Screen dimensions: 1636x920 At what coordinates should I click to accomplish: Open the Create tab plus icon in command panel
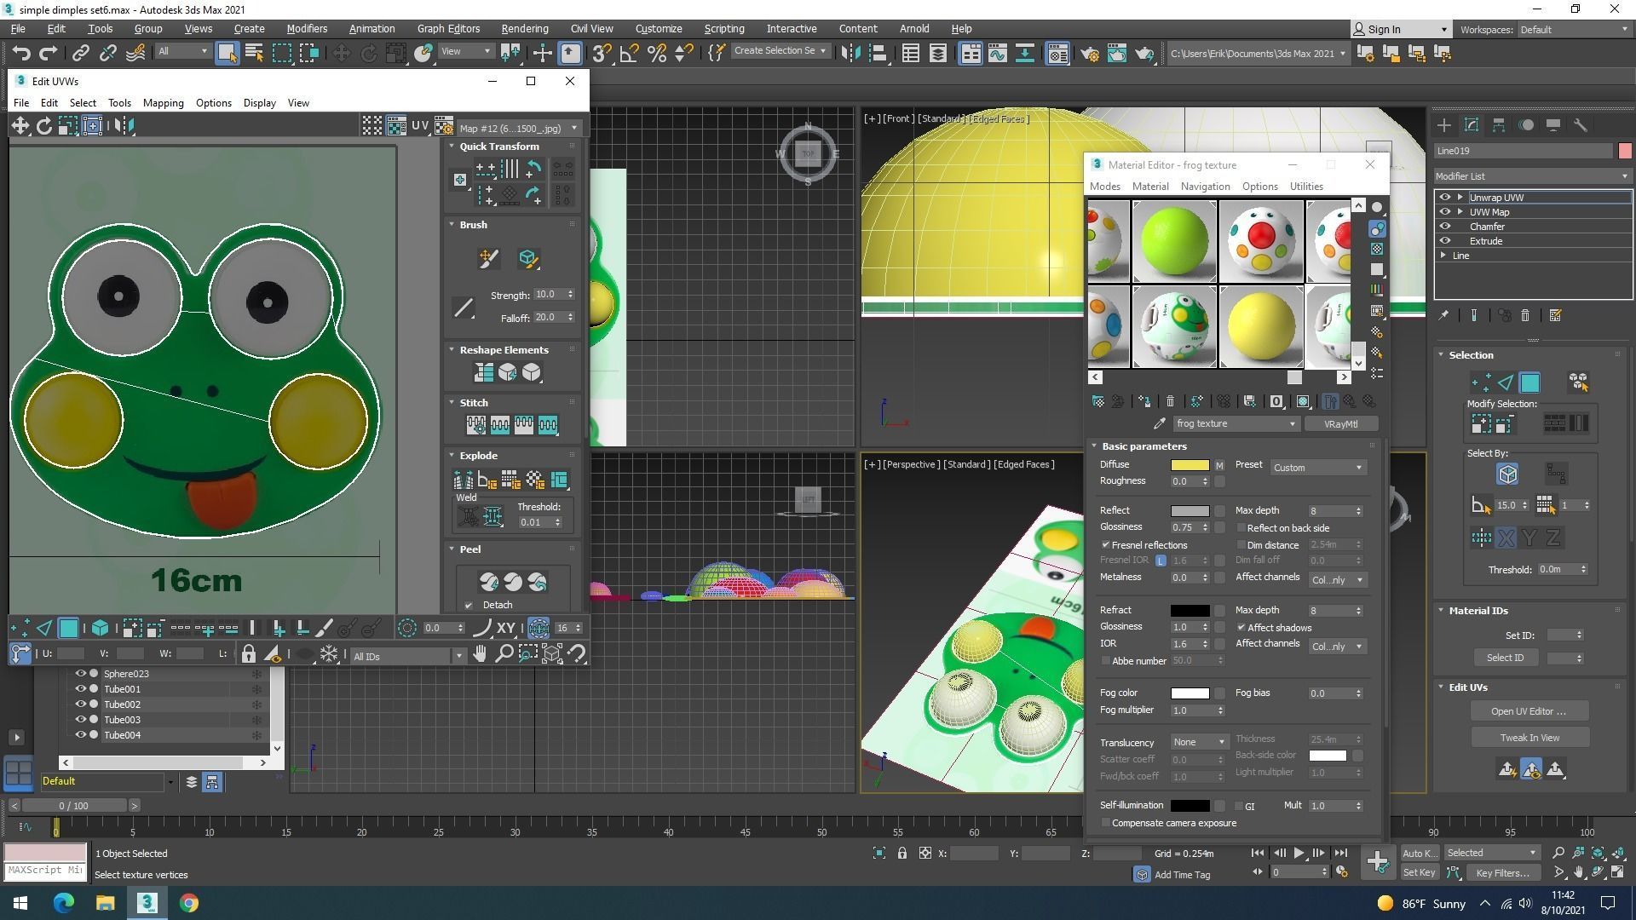click(1443, 125)
